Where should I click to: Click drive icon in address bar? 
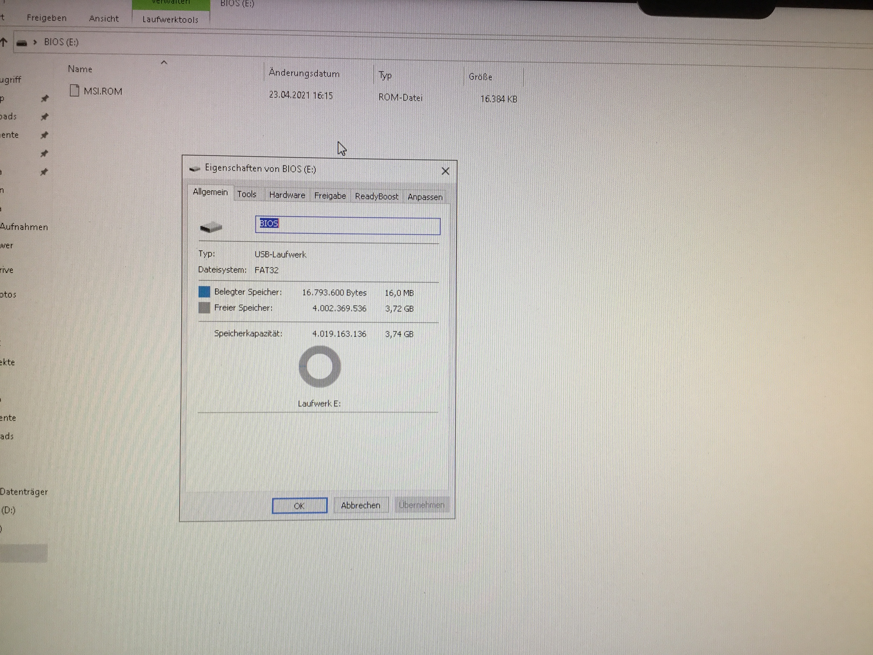tap(22, 43)
